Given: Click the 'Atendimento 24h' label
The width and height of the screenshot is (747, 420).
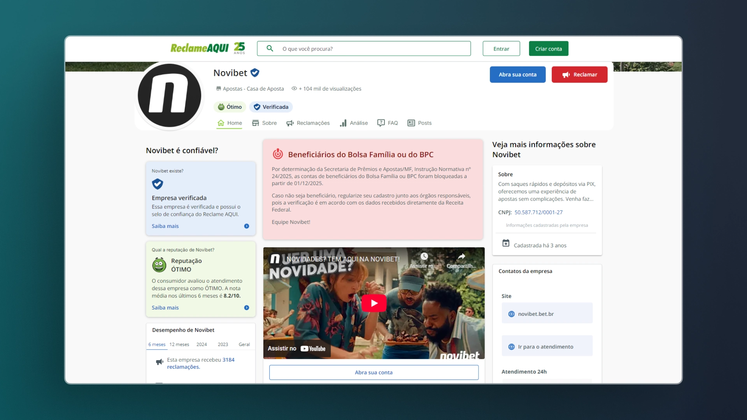Looking at the screenshot, I should [524, 372].
